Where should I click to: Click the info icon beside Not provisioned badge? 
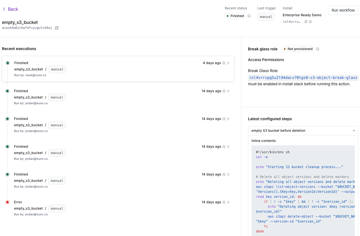pos(318,49)
